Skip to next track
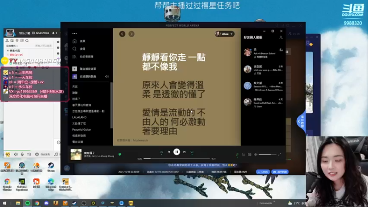Image resolution: width=368 pixels, height=207 pixels. coord(184,152)
